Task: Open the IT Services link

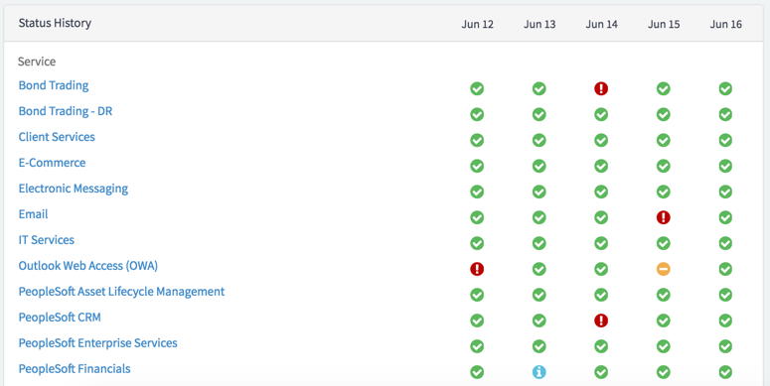Action: coord(46,240)
